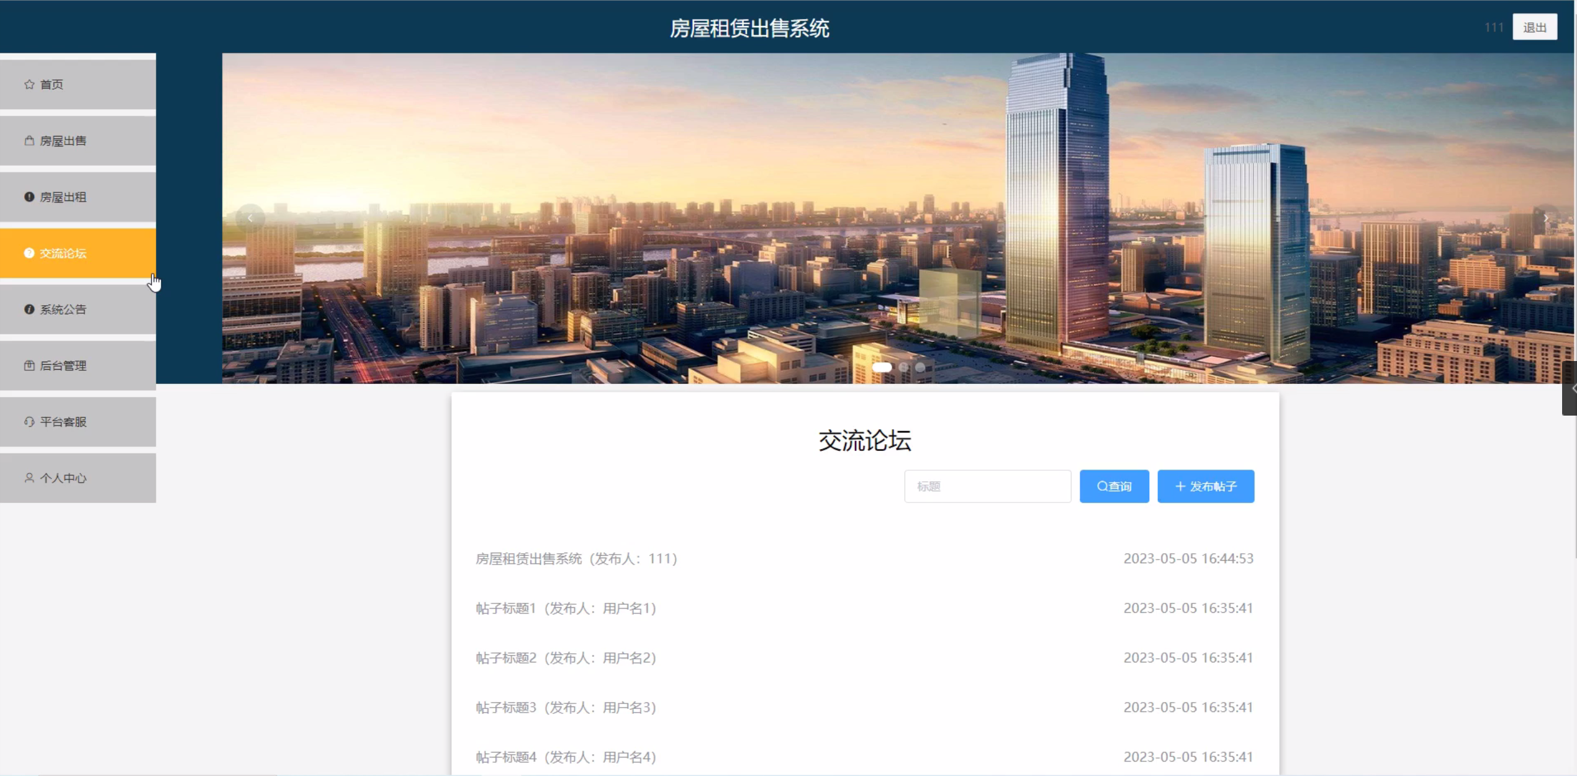Select the active first carousel indicator
The width and height of the screenshot is (1577, 776).
click(x=882, y=367)
